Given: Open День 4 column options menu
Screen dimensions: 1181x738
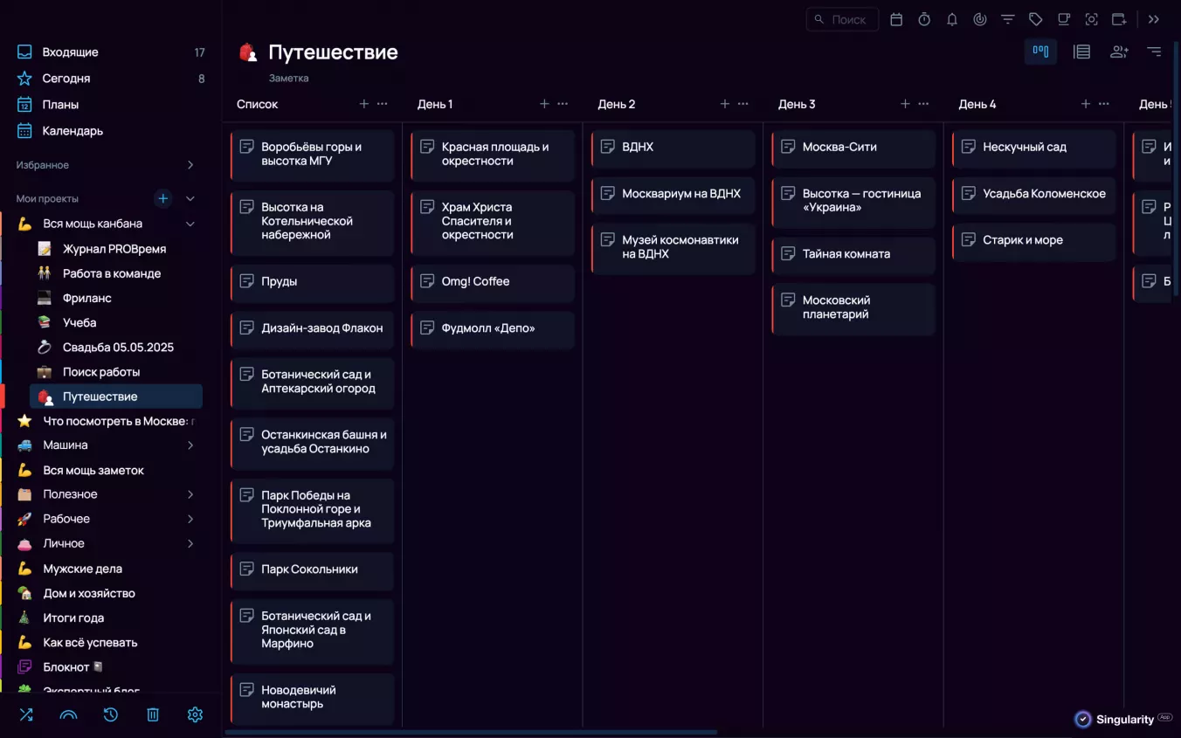Looking at the screenshot, I should pos(1104,104).
